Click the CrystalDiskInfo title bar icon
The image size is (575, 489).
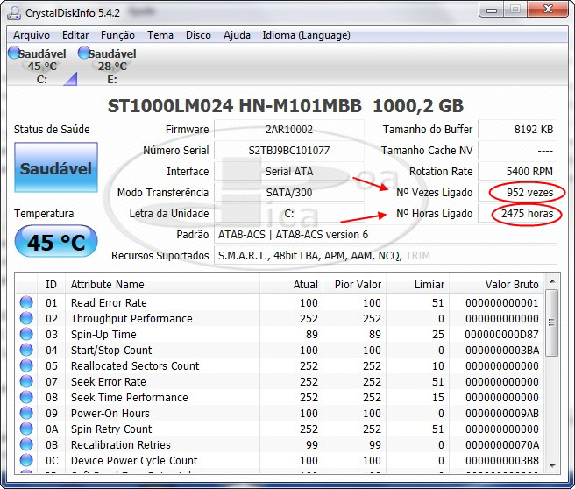click(x=15, y=13)
